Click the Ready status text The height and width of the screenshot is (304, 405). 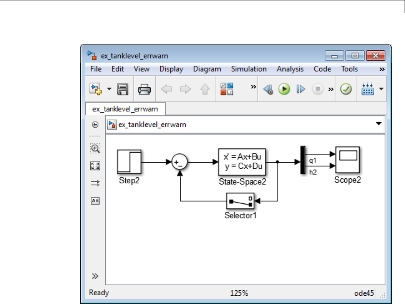(99, 293)
